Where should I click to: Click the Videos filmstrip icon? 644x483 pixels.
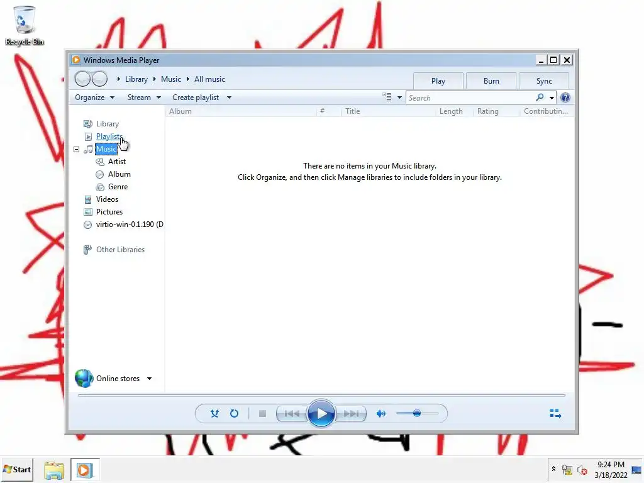point(88,199)
